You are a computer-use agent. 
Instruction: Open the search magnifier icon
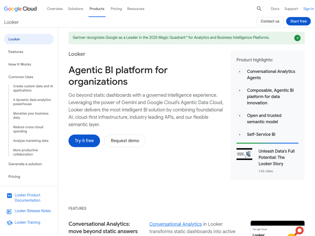tap(259, 9)
